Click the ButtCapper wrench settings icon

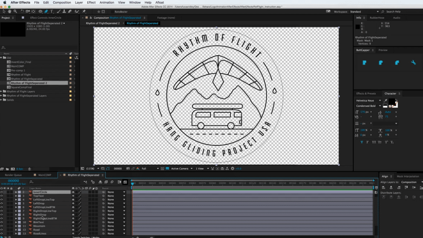(413, 63)
